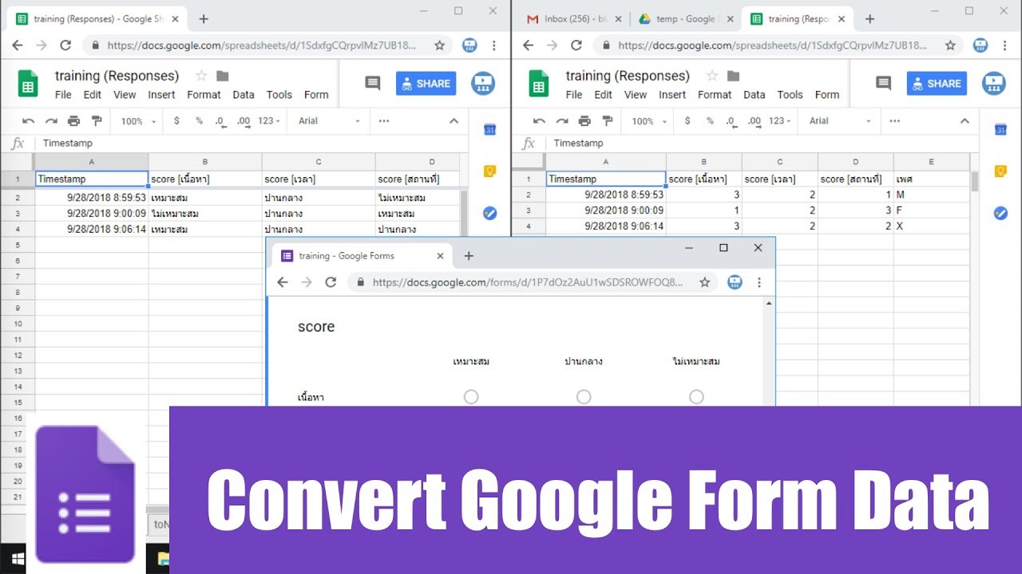Screen dimensions: 1022x574
Task: Select ปานกลาง radio for เนื้อหา row
Action: point(584,396)
